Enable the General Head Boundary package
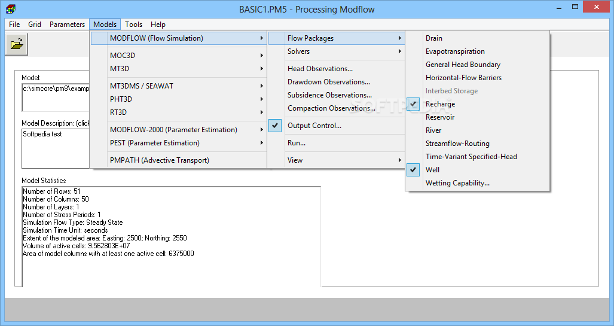This screenshot has height=326, width=614. [477, 65]
